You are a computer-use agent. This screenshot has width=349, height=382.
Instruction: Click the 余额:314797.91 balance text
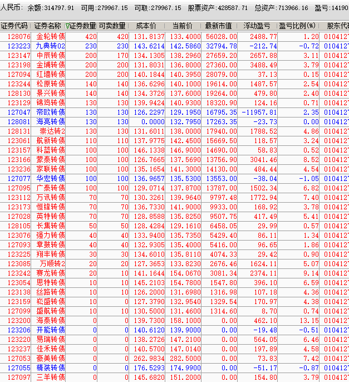pos(51,8)
